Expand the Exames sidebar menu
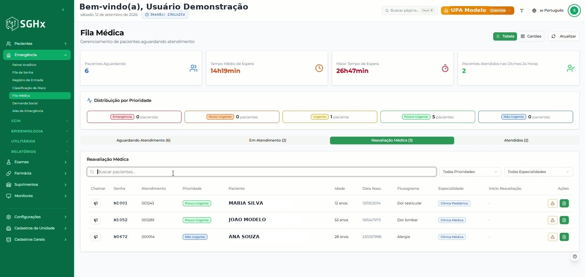585x277 pixels. pos(37,162)
